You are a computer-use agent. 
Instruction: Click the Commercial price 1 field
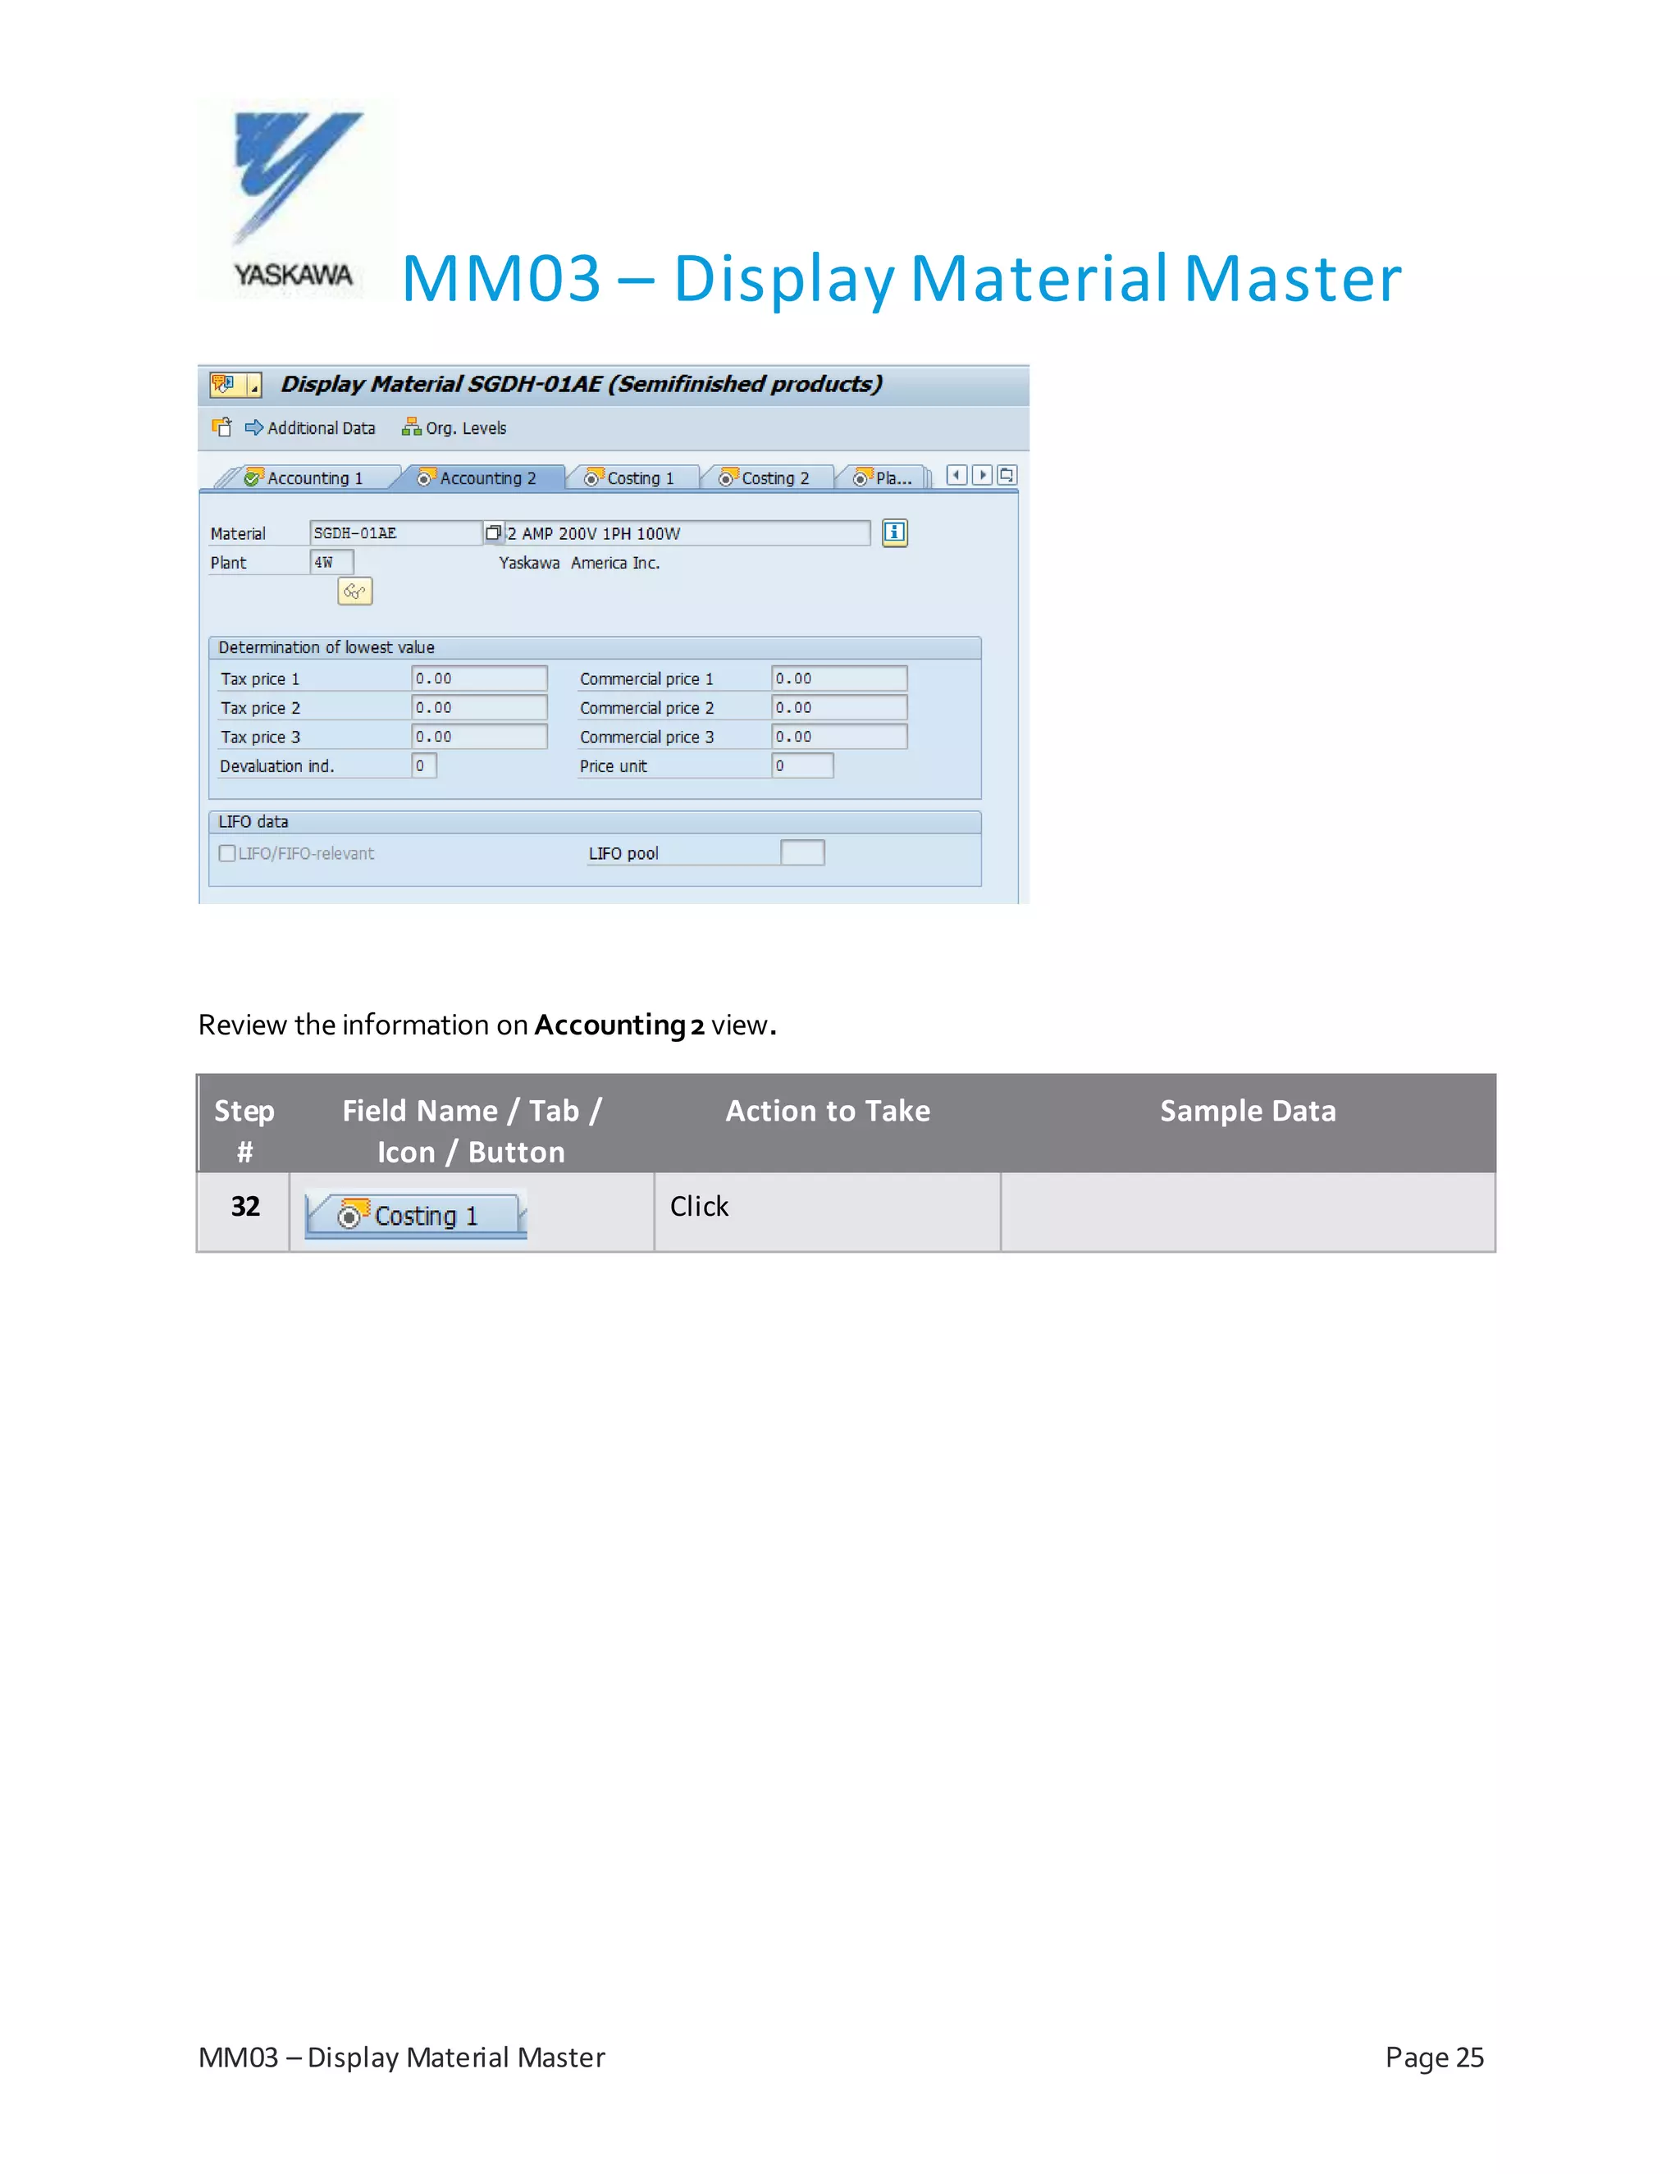click(840, 678)
